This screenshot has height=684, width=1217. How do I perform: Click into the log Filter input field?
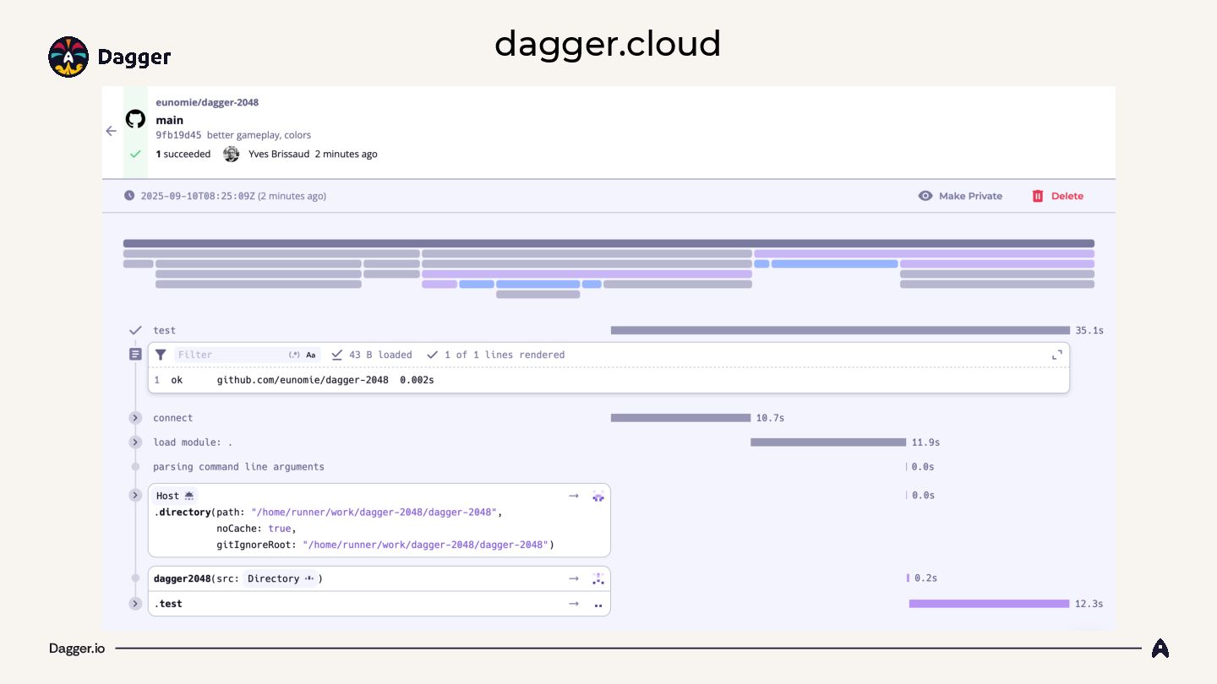coord(230,355)
